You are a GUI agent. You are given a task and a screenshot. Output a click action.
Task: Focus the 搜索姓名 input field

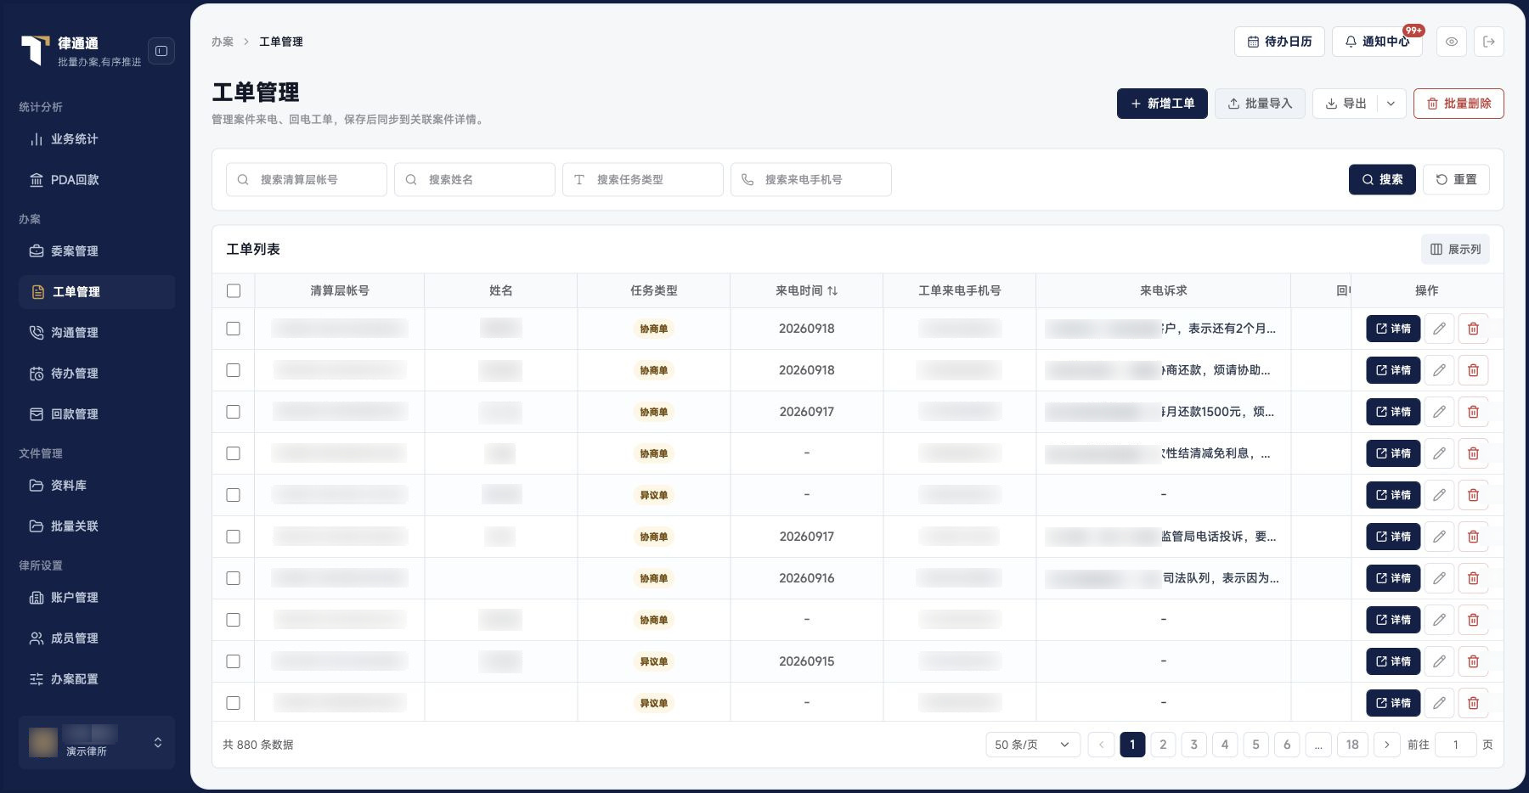point(475,180)
